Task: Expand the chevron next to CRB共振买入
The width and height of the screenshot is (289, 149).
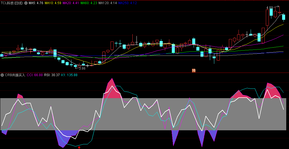Action: (x=2, y=75)
